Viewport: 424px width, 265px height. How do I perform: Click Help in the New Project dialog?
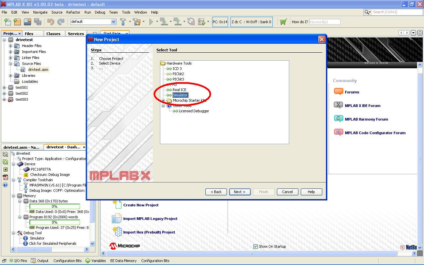point(311,192)
